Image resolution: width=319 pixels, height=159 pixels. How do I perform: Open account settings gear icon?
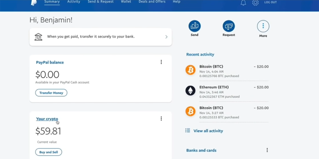click(255, 3)
